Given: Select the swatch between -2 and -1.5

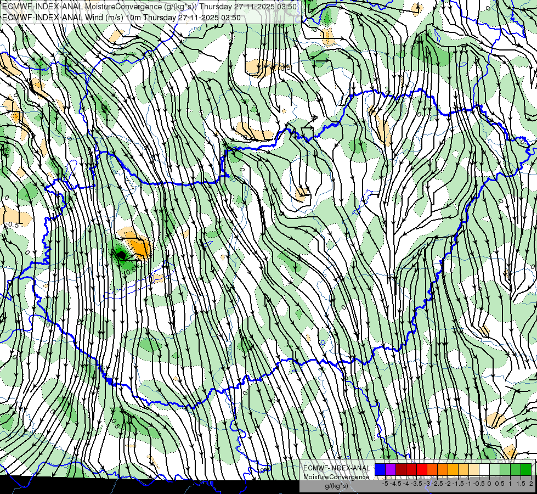Looking at the screenshot, I should (x=453, y=470).
